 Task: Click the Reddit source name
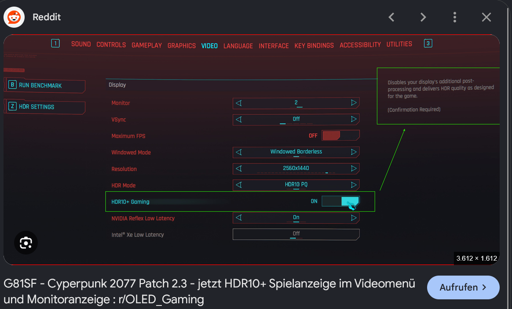[x=47, y=17]
